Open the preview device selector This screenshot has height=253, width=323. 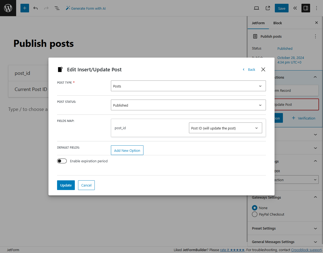[256, 8]
